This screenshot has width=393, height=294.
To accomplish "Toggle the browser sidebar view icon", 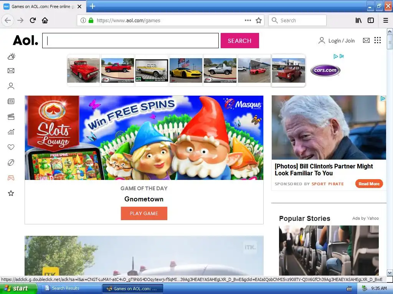I will [371, 20].
